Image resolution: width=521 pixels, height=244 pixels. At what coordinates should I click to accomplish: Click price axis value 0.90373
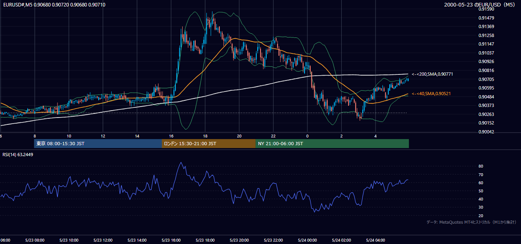tap(486, 105)
